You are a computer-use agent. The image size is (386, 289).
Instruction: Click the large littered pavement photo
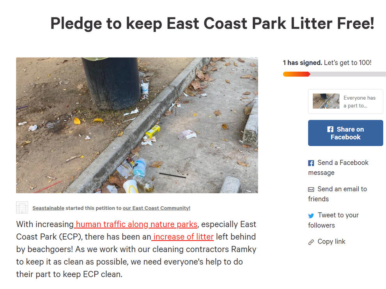137,125
